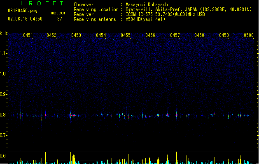Click the 0459 time marker
259x164 pixels.
[x=224, y=35]
